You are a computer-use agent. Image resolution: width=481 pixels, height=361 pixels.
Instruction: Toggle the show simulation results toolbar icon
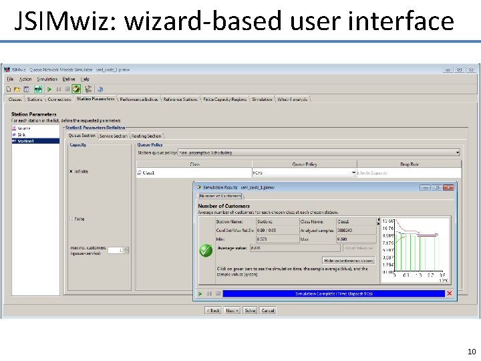click(76, 90)
